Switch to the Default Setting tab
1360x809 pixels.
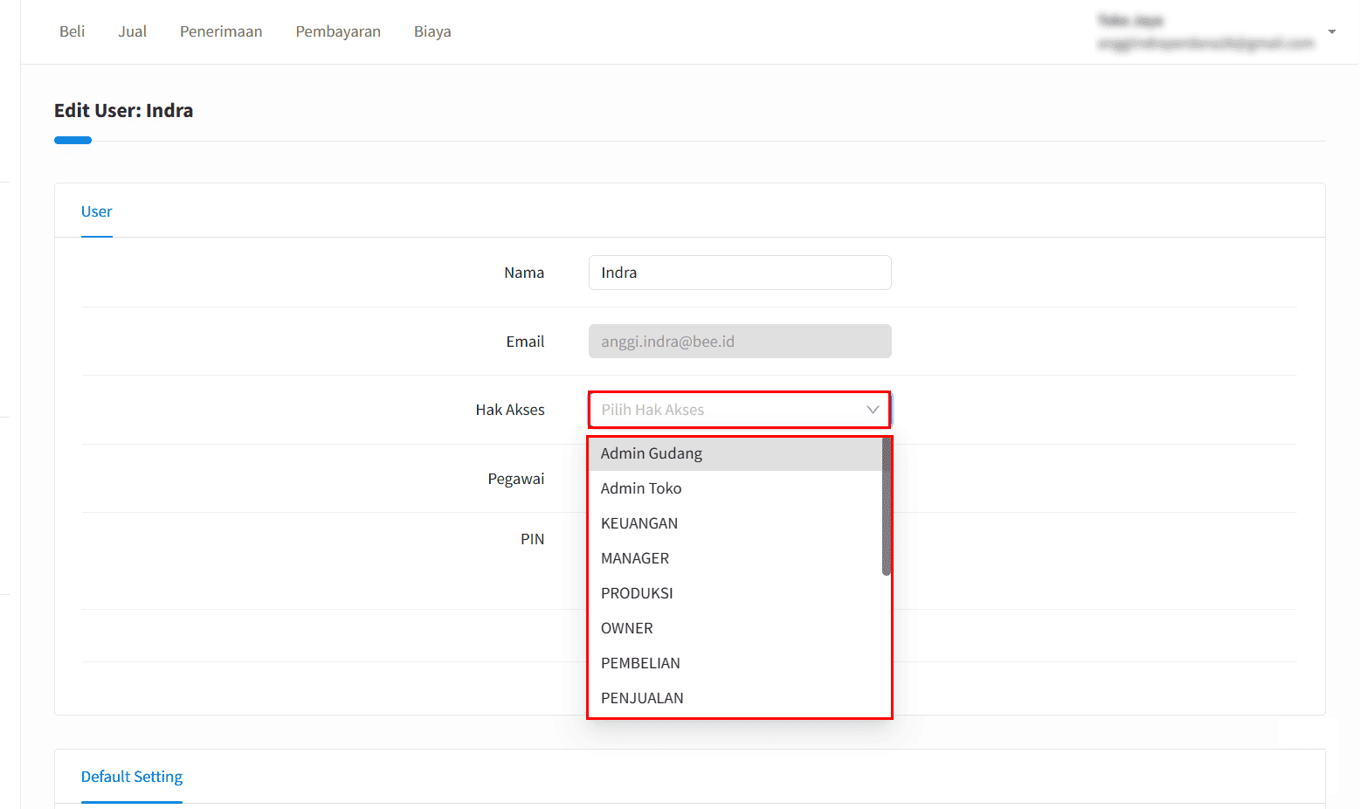click(132, 777)
